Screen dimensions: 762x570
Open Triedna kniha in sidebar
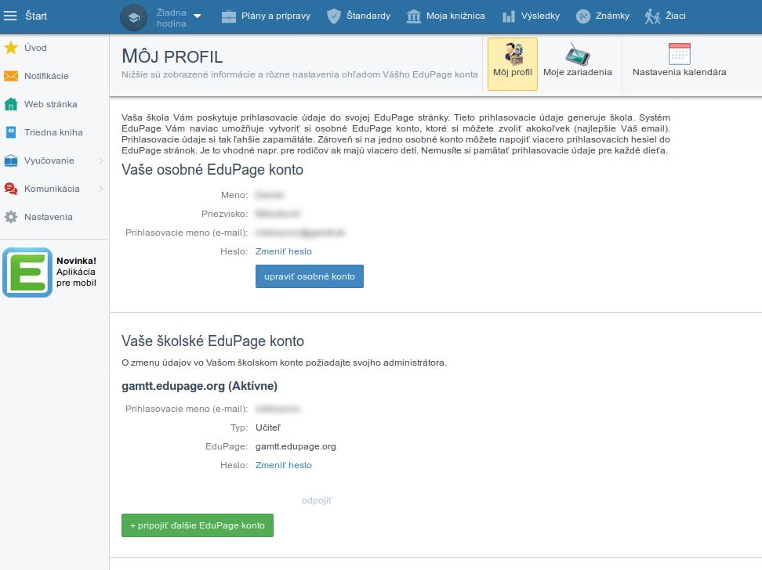(x=54, y=132)
